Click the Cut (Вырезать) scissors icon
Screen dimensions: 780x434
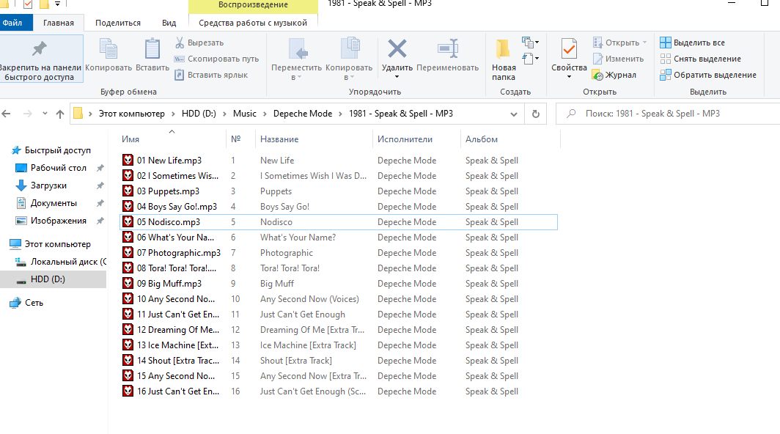click(180, 43)
